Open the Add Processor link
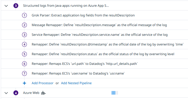188x99 pixels. [42, 83]
